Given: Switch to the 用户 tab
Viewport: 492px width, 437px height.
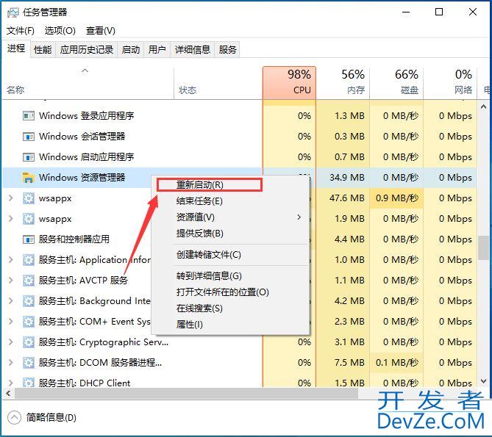Looking at the screenshot, I should [x=157, y=49].
